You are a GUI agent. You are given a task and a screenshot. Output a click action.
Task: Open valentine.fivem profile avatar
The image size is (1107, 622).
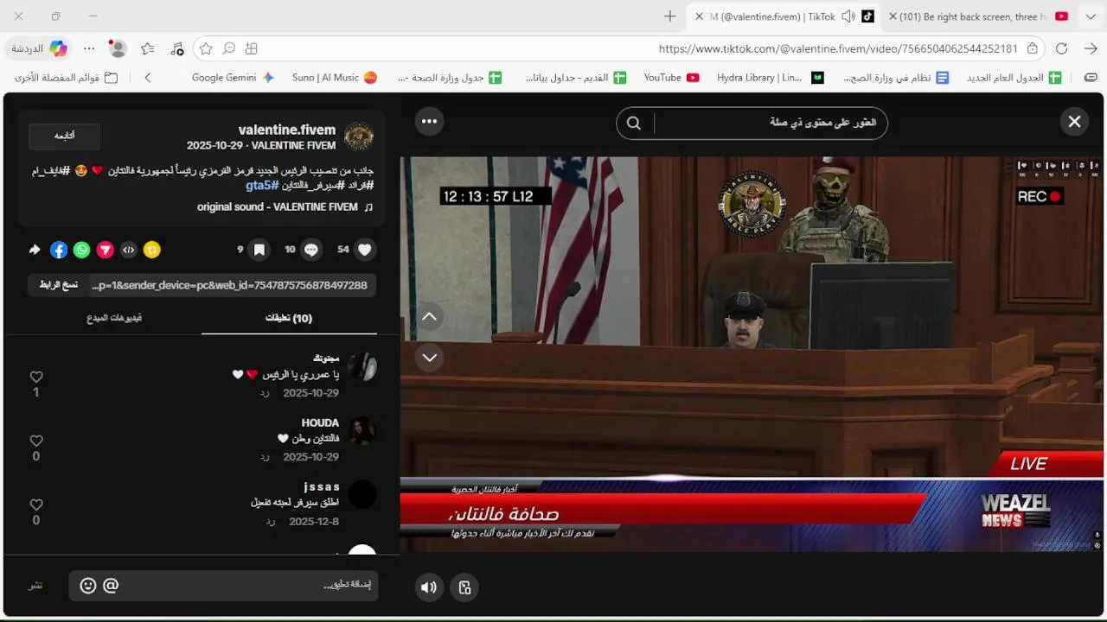tap(359, 136)
